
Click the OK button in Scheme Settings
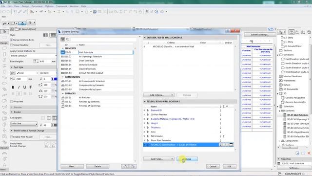[230, 166]
